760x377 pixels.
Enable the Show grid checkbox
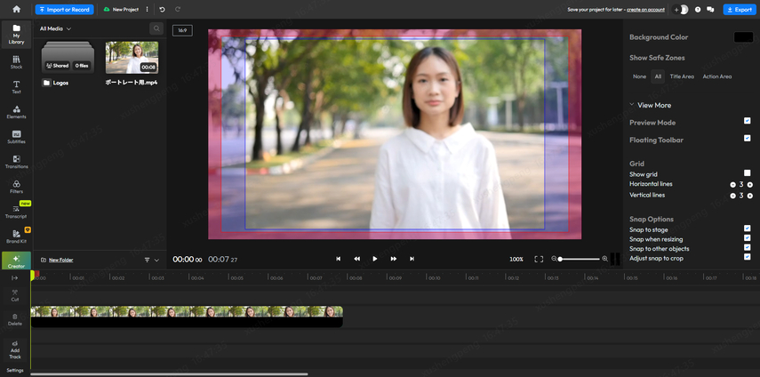coord(747,173)
